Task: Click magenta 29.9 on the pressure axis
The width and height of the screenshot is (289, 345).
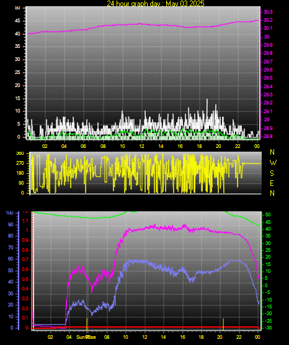Action: point(268,45)
